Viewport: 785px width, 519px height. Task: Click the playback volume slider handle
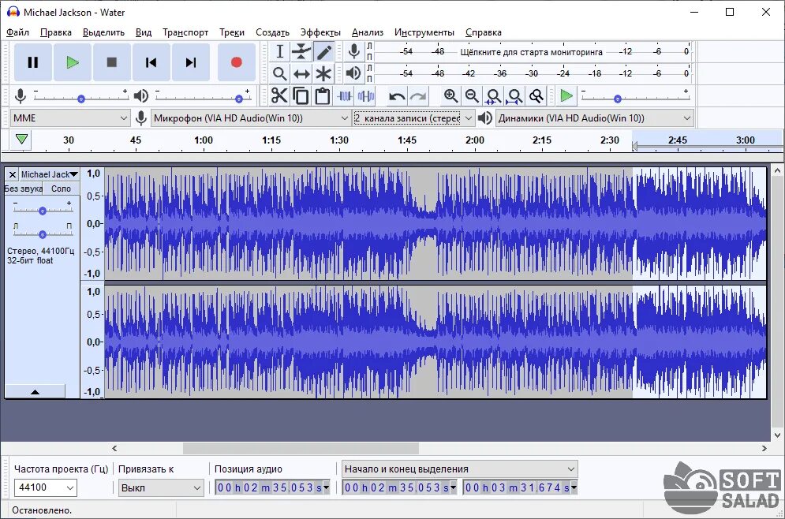click(239, 99)
